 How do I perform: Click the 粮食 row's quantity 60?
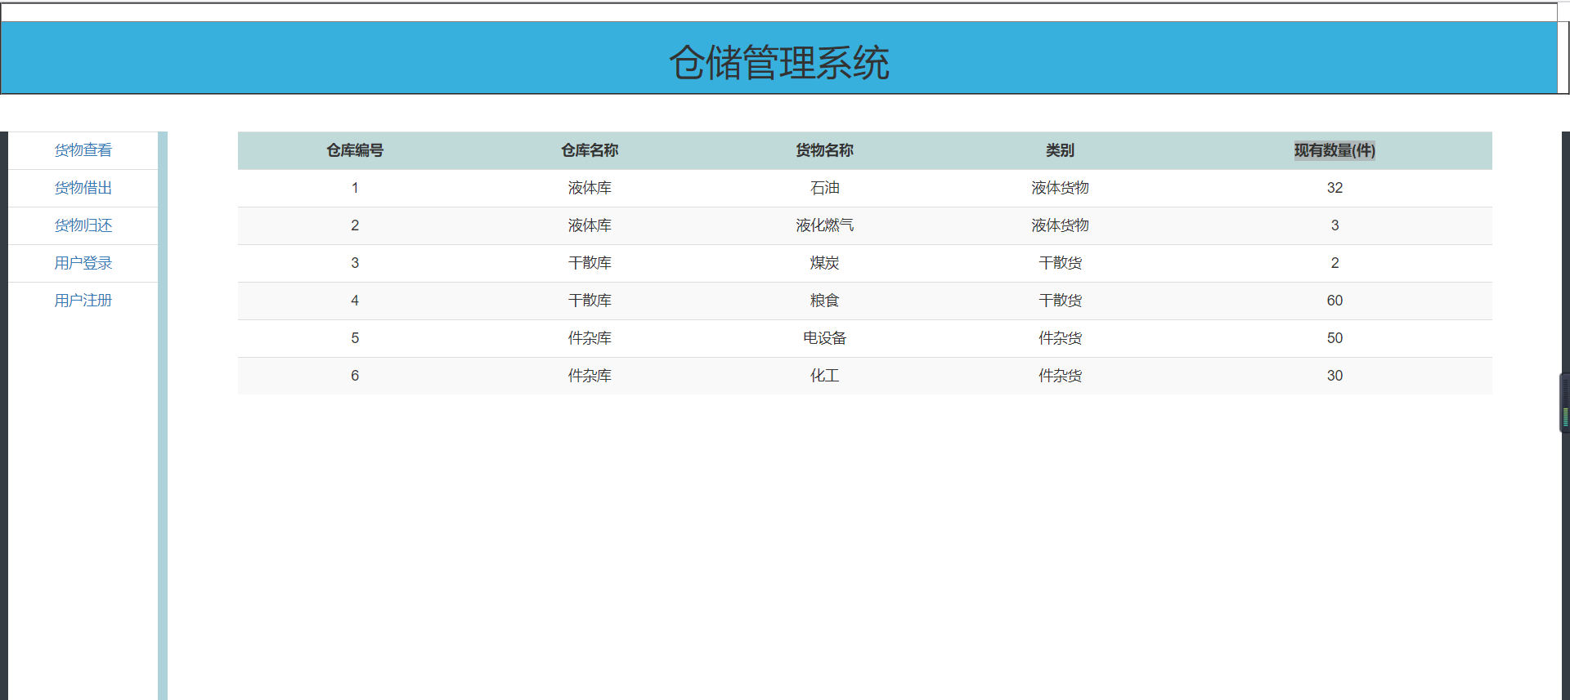(1334, 301)
